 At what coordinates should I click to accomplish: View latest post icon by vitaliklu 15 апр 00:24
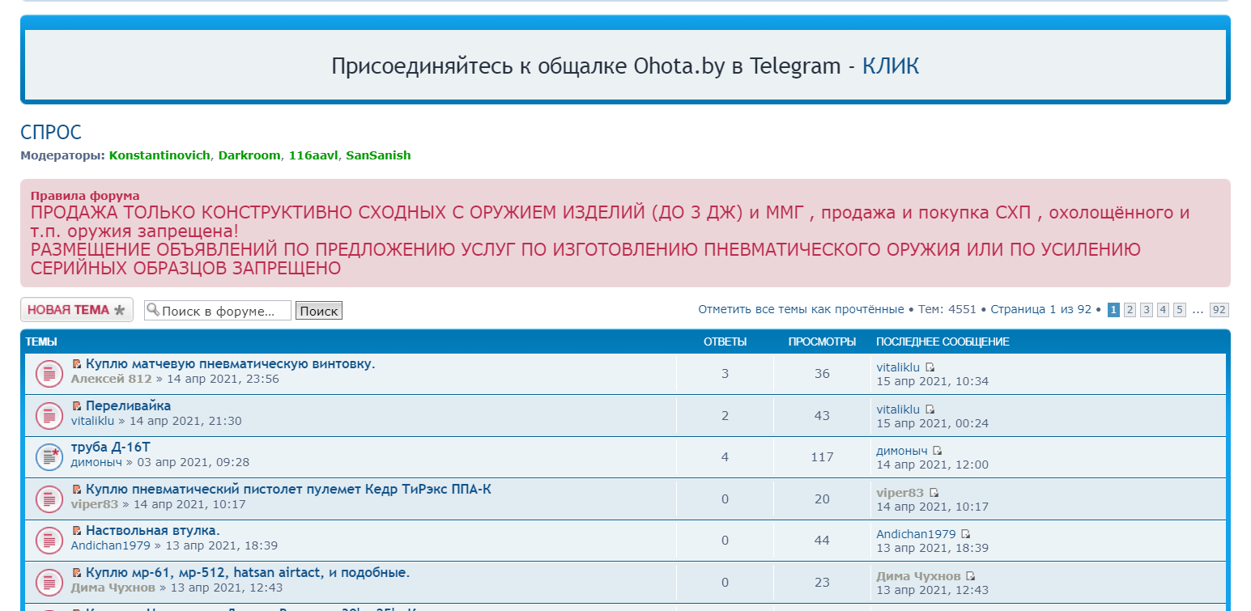(930, 409)
